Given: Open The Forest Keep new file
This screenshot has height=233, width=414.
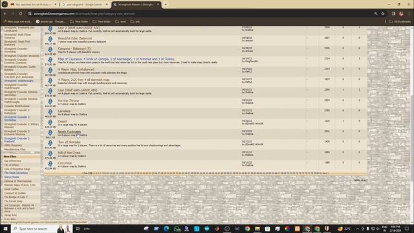Looking at the screenshot, I should click(13, 201).
